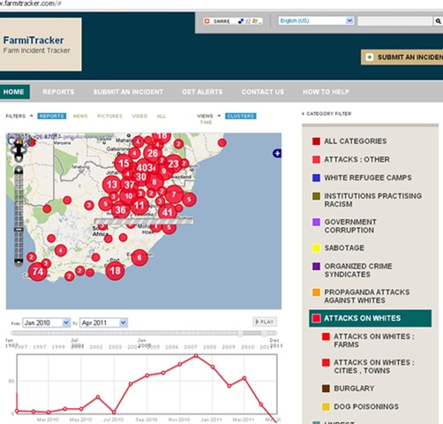443x424 pixels.
Task: Zoom in with map plus button
Action: pos(19,170)
